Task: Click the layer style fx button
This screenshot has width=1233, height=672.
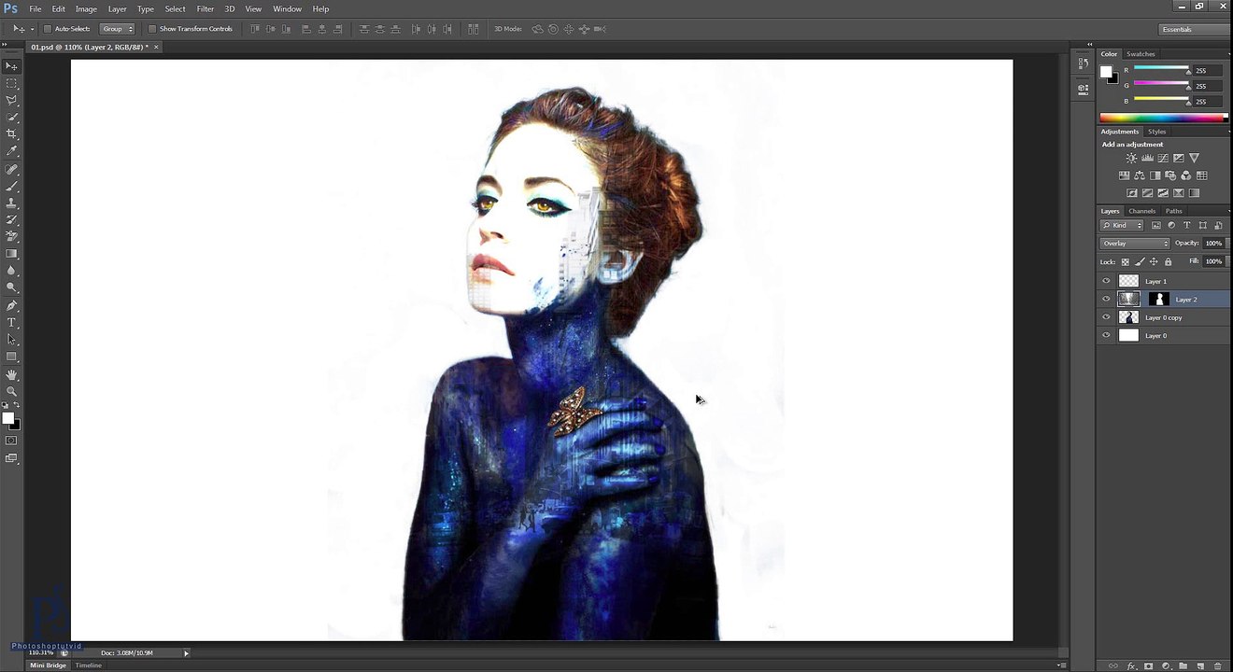Action: coord(1131,665)
